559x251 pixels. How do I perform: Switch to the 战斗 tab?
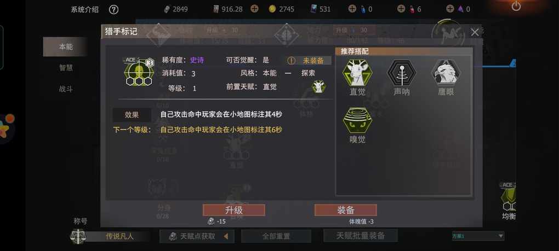coord(66,89)
